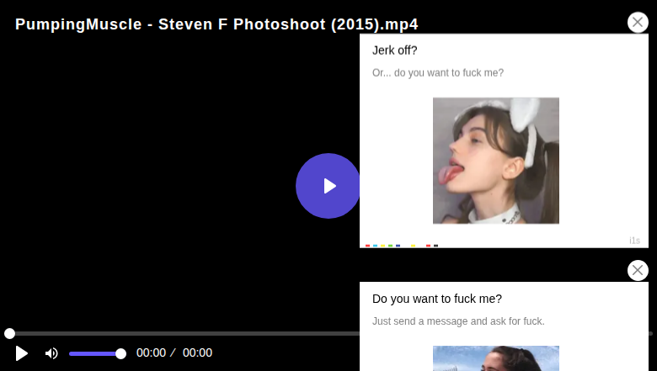This screenshot has height=371, width=657.
Task: Open the lower ad's thumbnail image
Action: (495, 358)
